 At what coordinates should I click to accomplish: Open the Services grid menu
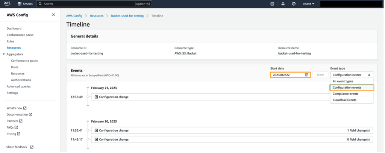pos(25,4)
